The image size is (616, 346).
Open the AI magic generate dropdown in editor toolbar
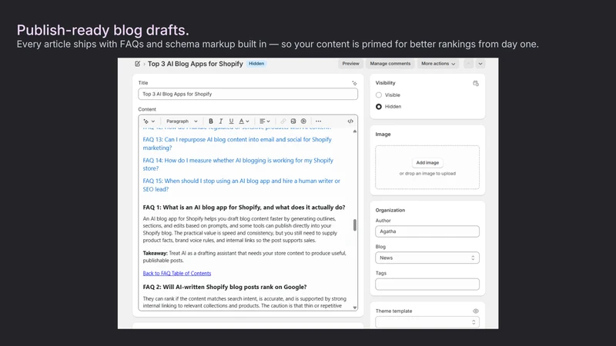pos(149,121)
